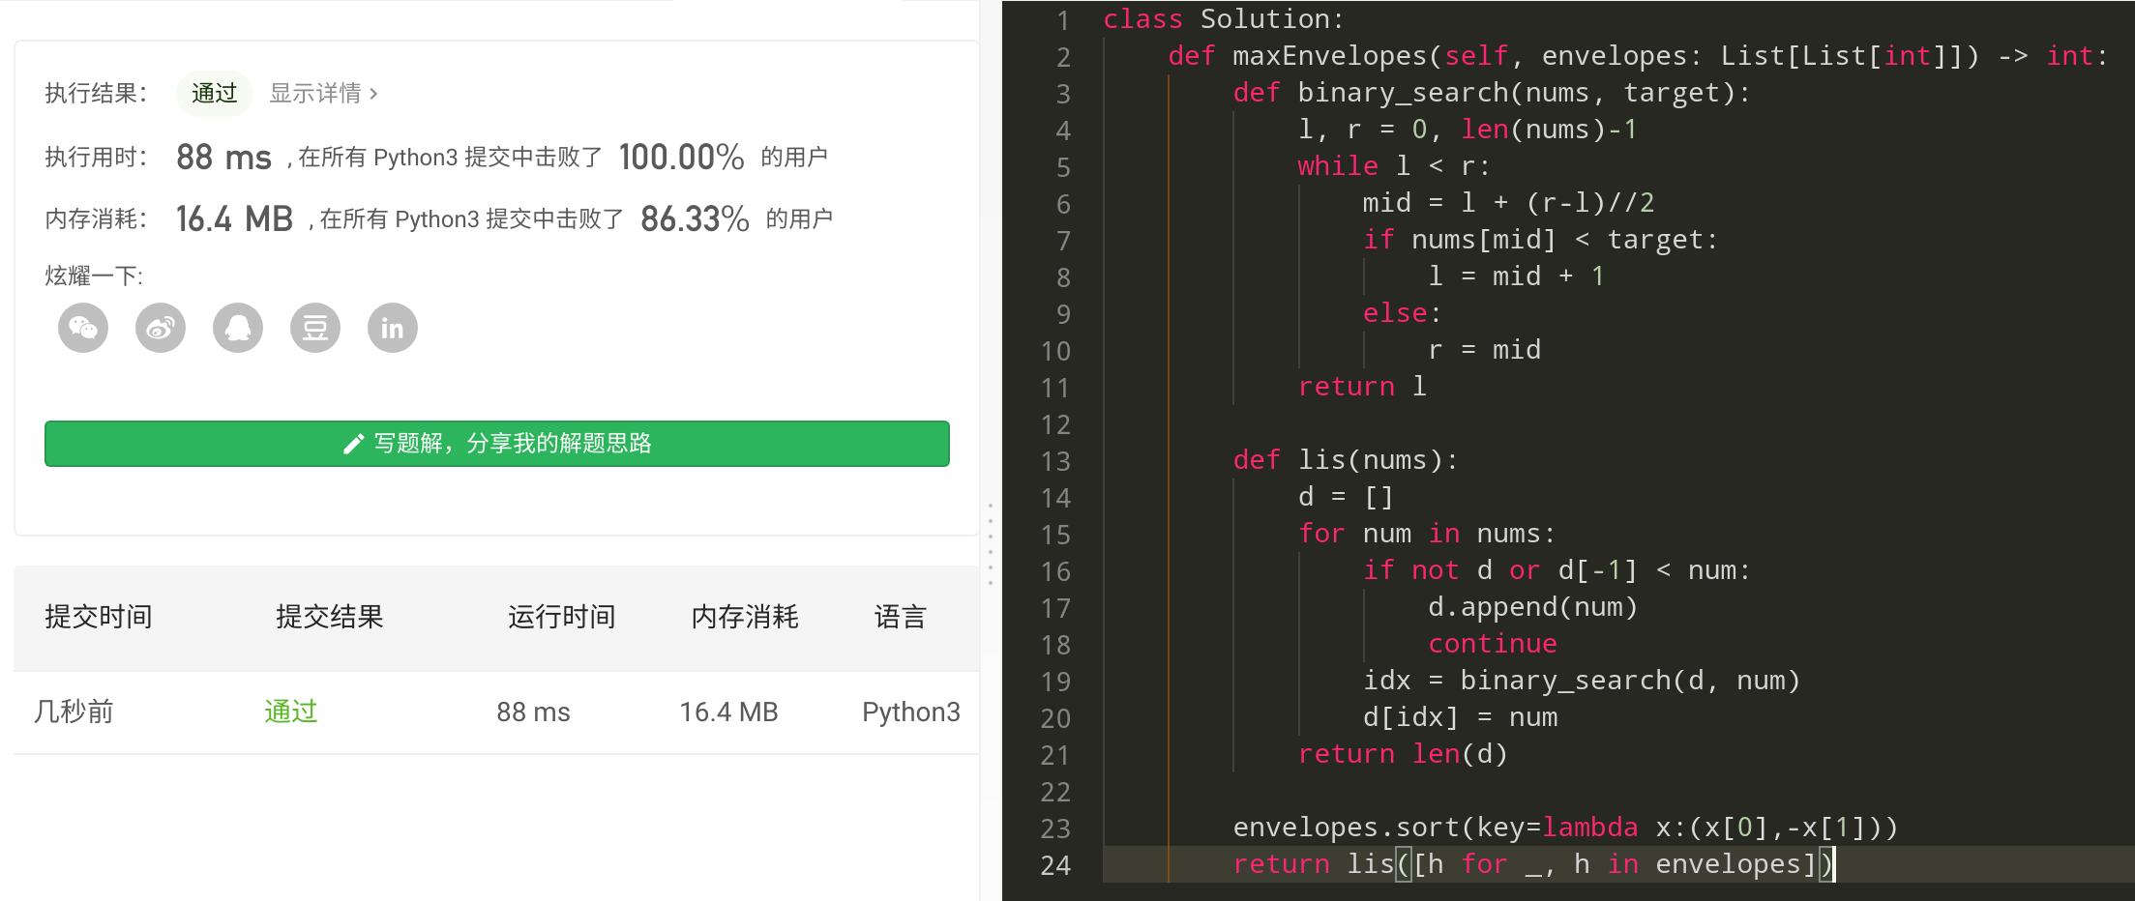Screen dimensions: 2135x901
Task: Click the 执行结果 label
Action: click(96, 94)
